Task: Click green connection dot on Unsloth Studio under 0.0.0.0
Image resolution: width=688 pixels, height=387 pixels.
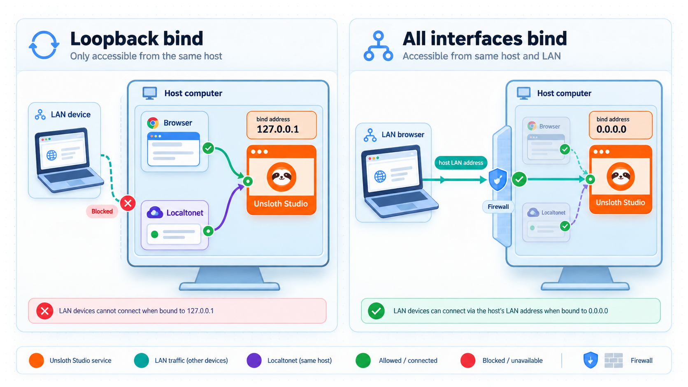Action: point(590,179)
